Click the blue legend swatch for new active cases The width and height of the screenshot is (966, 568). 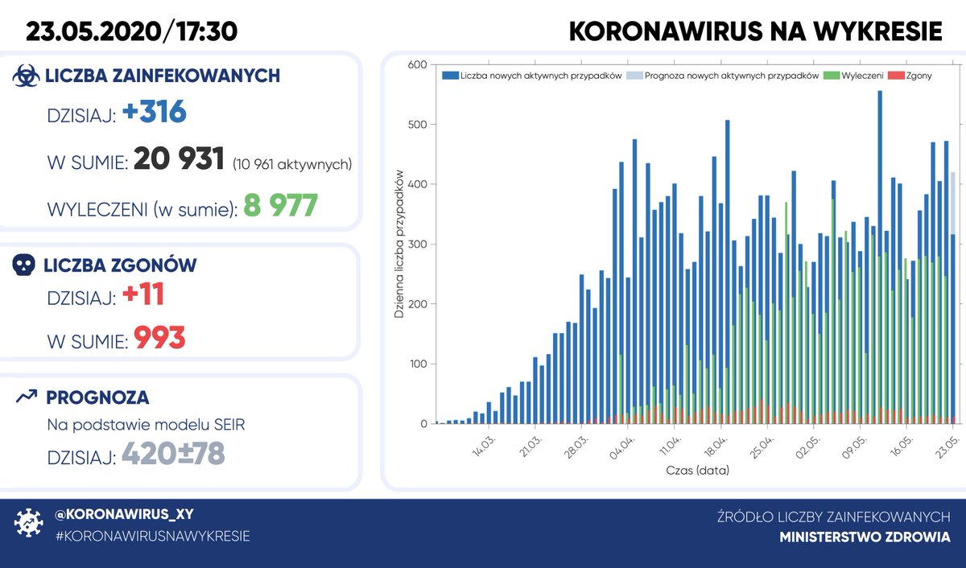(450, 76)
